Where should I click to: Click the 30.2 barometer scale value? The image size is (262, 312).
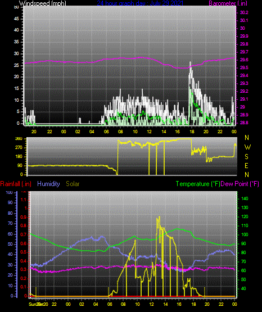(x=244, y=12)
